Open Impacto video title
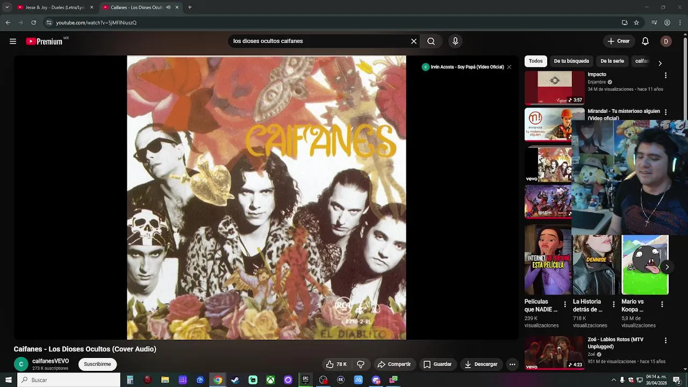Screen dimensions: 688x387 click(597, 75)
